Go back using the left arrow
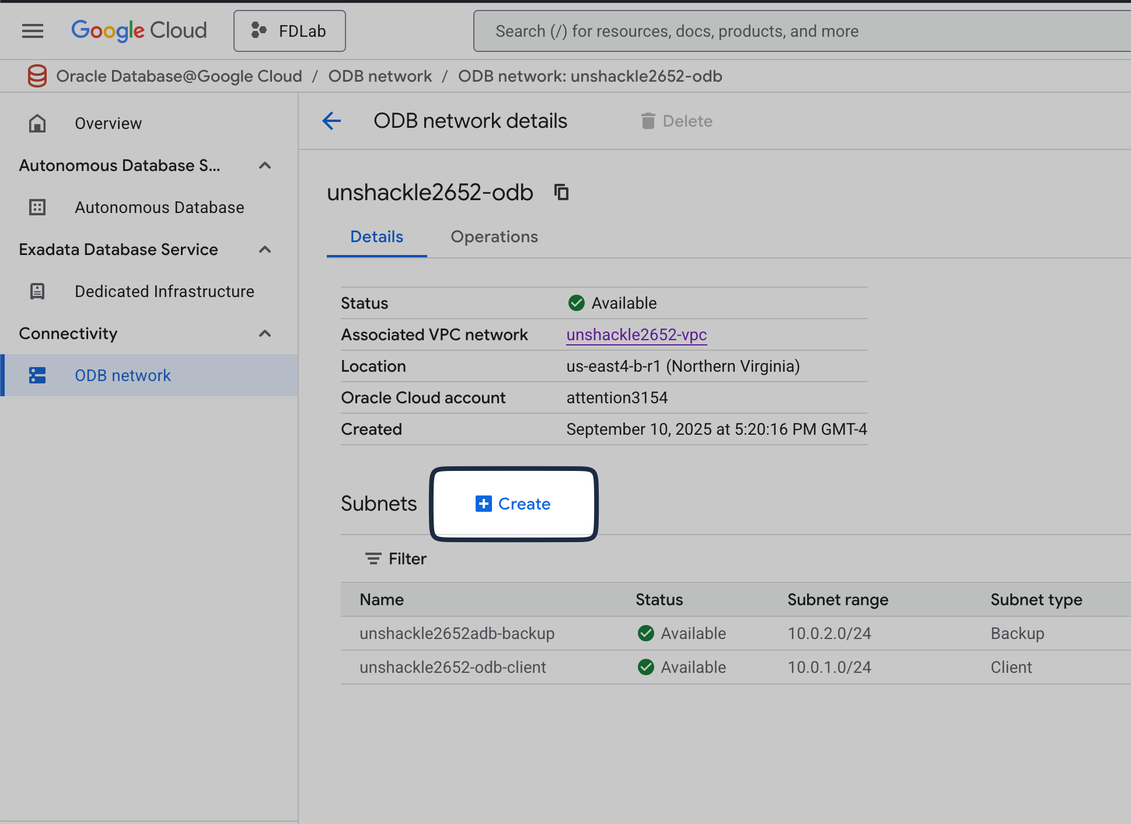The image size is (1131, 824). coord(331,121)
